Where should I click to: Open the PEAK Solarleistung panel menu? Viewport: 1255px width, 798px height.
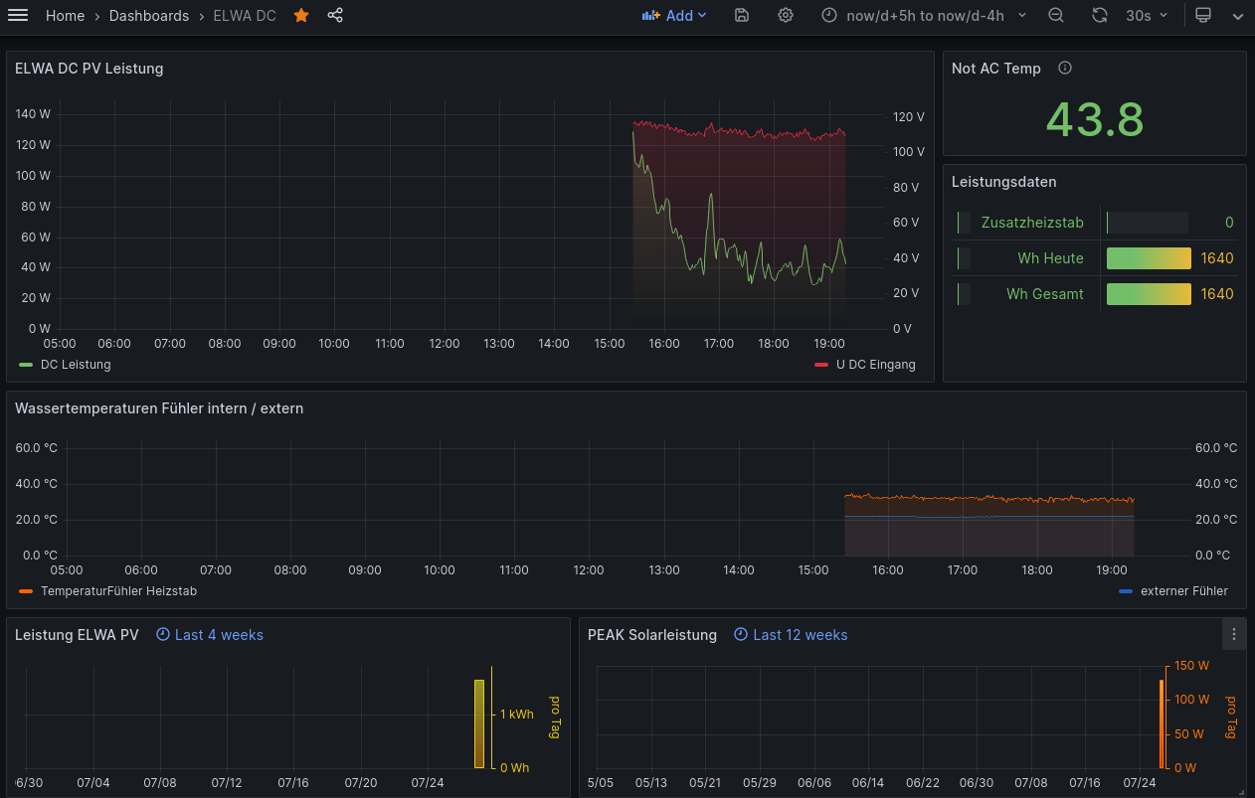click(1234, 634)
